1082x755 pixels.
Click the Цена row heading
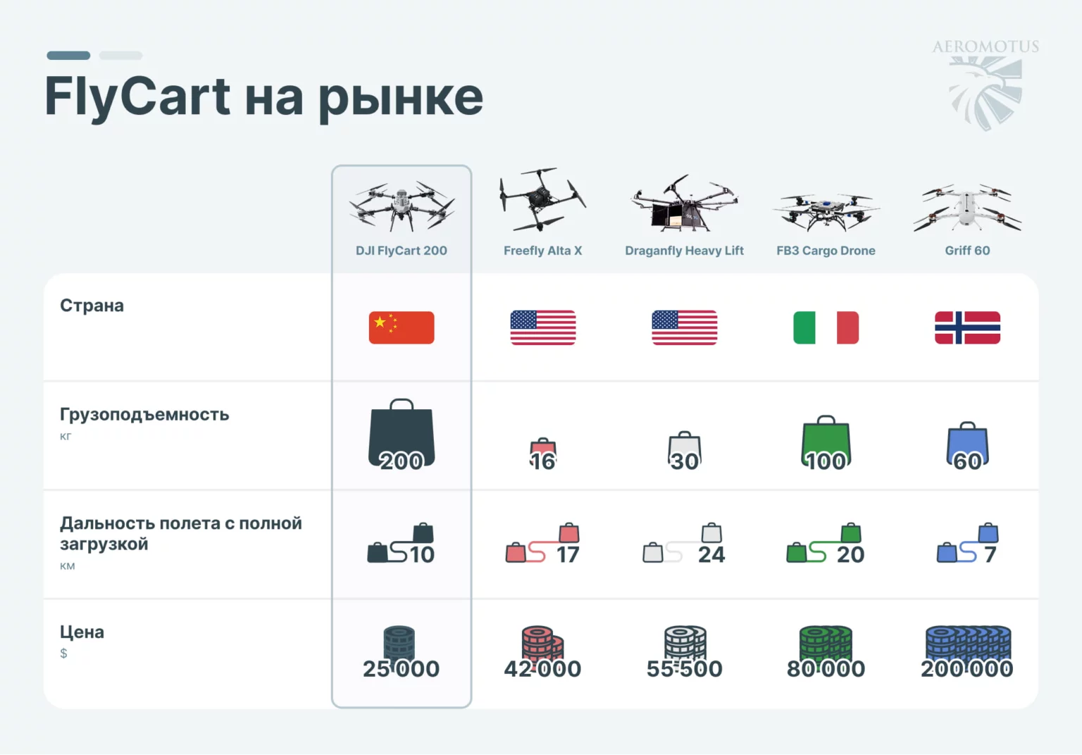pyautogui.click(x=82, y=632)
